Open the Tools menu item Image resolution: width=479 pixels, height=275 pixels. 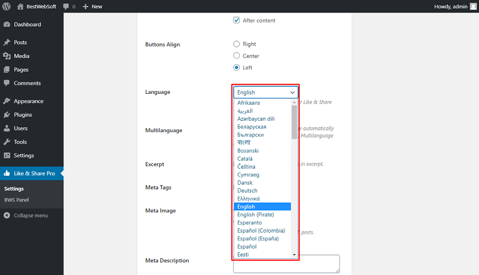point(32,142)
